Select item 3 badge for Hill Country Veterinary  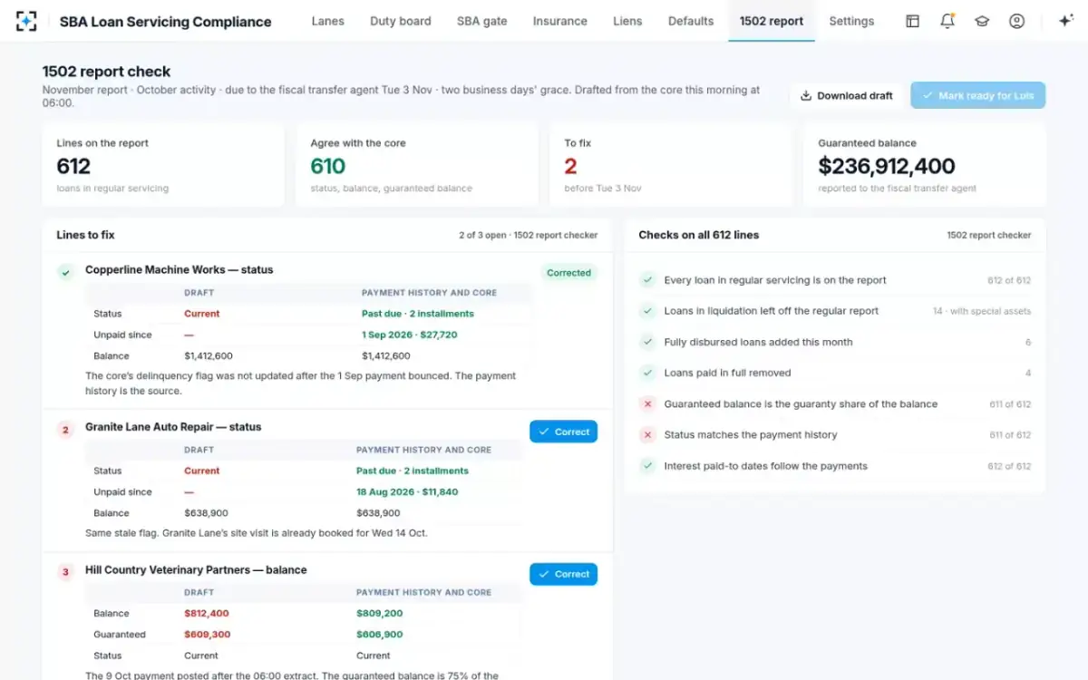65,572
